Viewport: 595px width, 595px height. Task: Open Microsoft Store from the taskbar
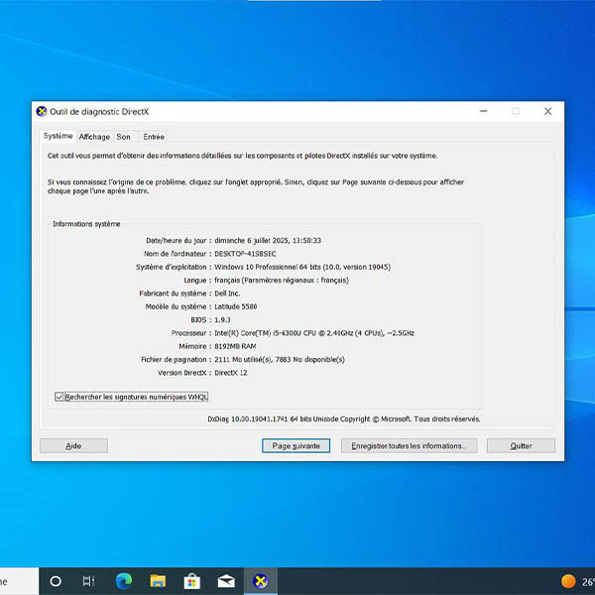pos(191,581)
